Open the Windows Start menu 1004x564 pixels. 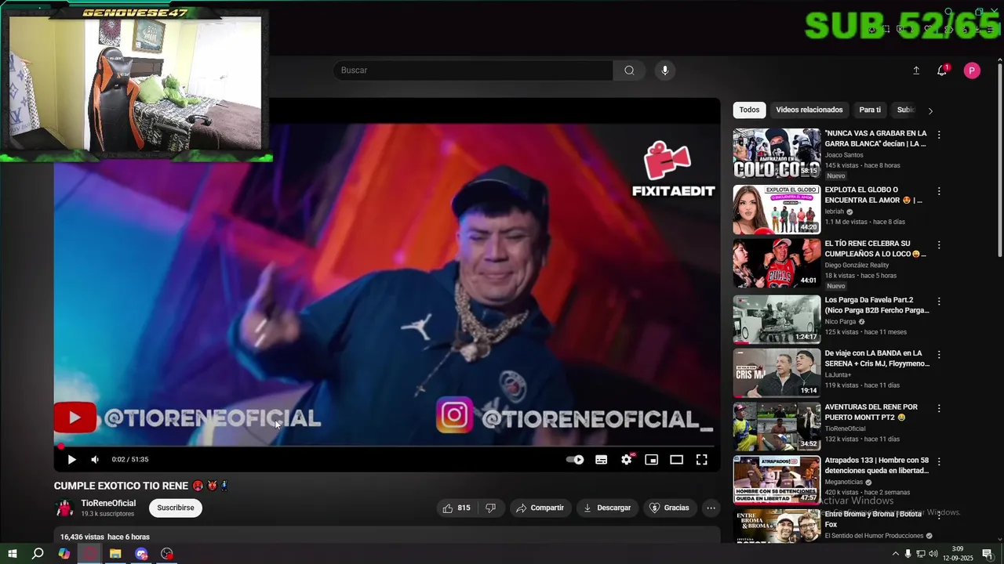pos(13,554)
